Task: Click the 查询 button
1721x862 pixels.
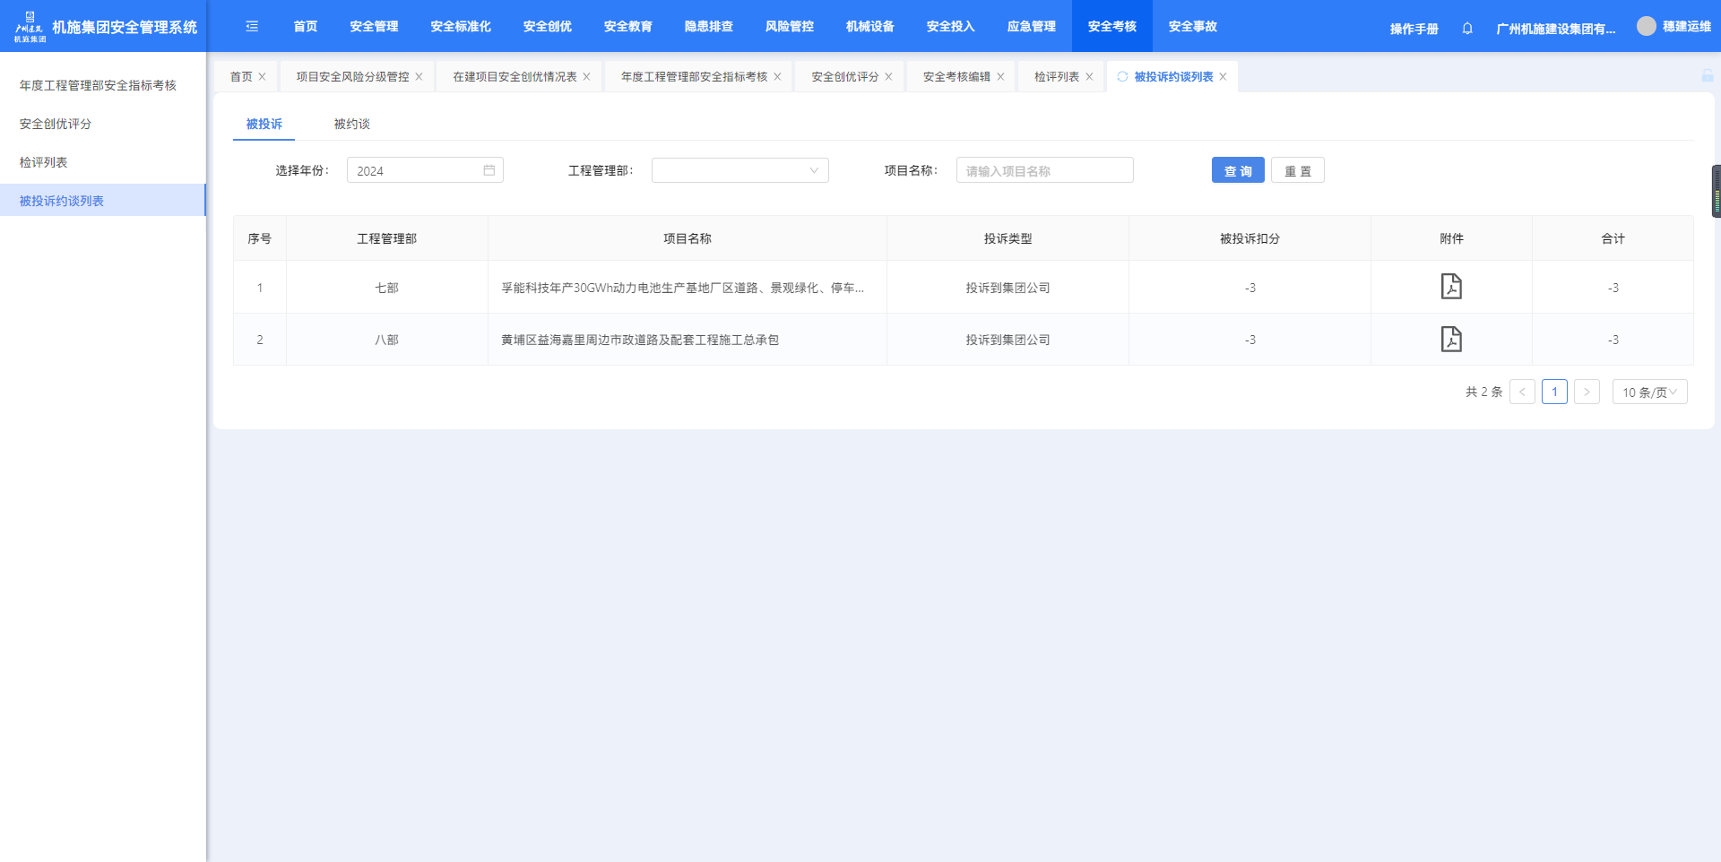Action: click(x=1237, y=170)
